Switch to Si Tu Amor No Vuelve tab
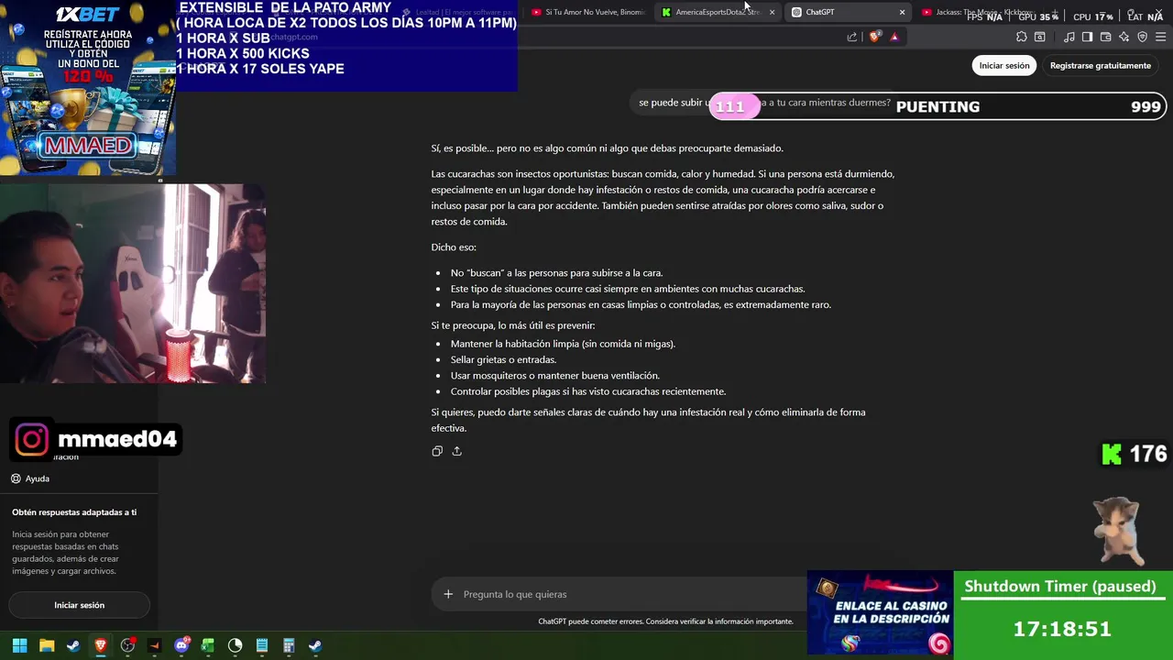The image size is (1173, 660). tap(587, 12)
